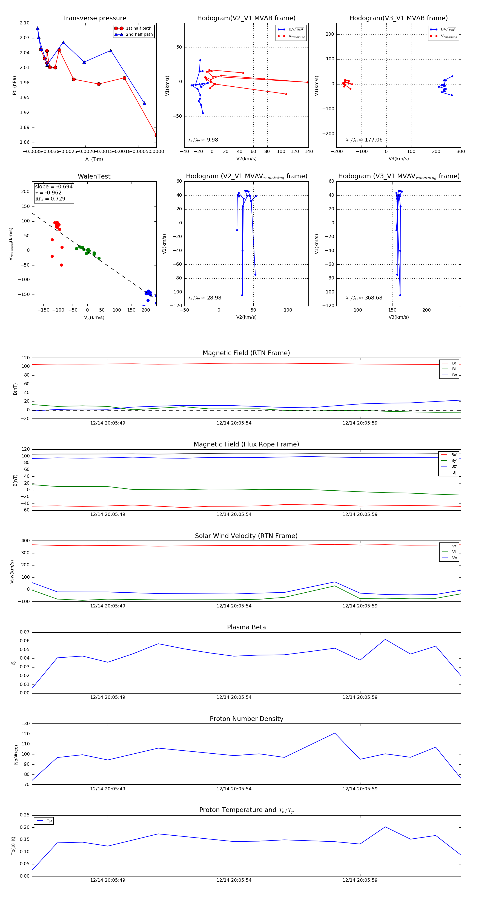This screenshot has width=493, height=905.
Task: Click the y-axis label 'Pt' (nPa)'
Action: click(x=15, y=85)
